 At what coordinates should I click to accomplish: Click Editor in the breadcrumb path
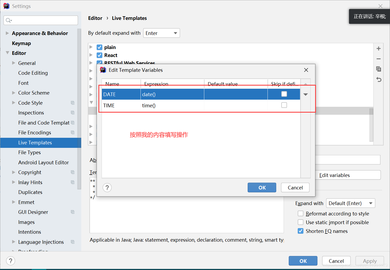click(x=95, y=18)
